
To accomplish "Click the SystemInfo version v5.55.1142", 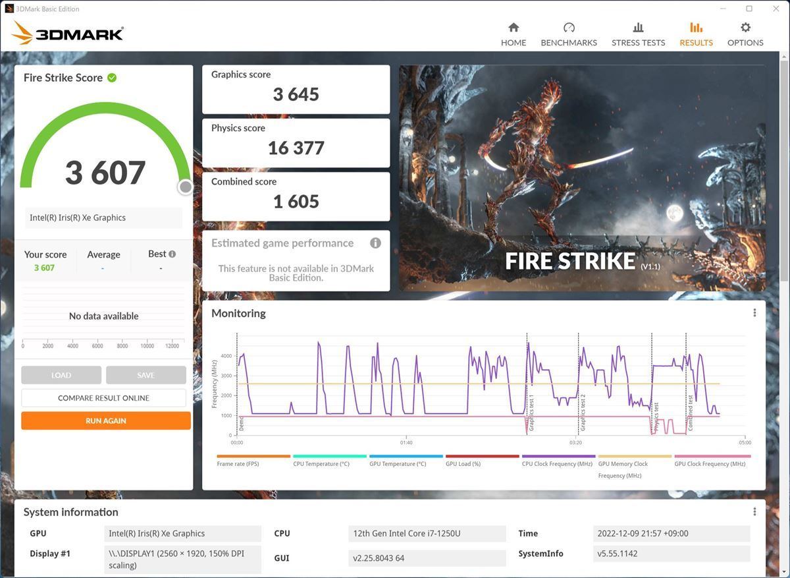I will tap(671, 554).
